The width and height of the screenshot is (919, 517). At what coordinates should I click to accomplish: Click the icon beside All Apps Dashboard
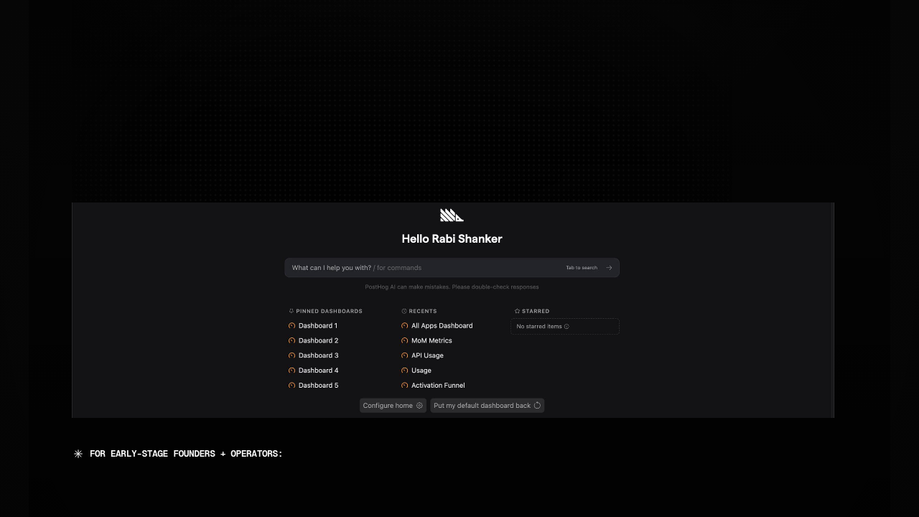tap(404, 326)
